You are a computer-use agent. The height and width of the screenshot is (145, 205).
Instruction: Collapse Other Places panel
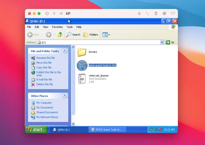click(x=65, y=96)
